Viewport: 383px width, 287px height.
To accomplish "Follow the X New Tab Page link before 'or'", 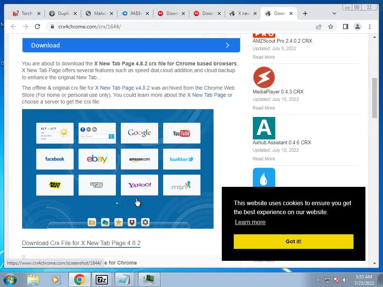I will click(x=206, y=95).
